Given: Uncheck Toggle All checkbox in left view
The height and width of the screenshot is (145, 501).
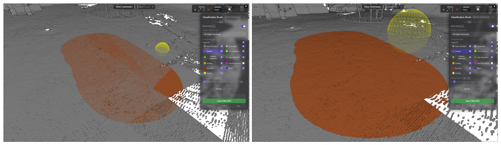Looking at the screenshot, I should (243, 42).
